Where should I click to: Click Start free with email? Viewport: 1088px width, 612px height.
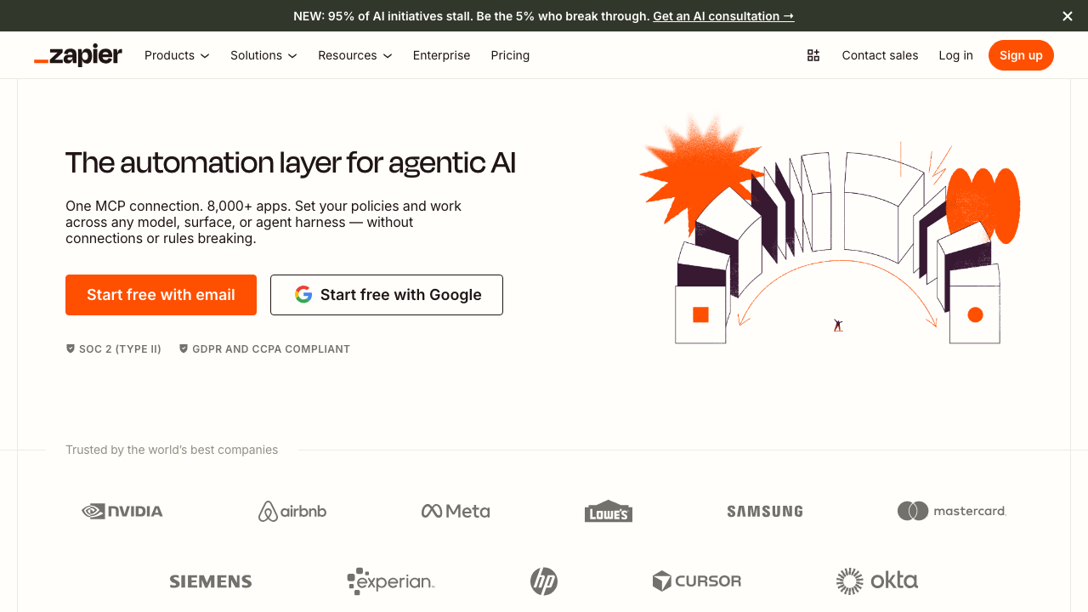click(x=161, y=294)
